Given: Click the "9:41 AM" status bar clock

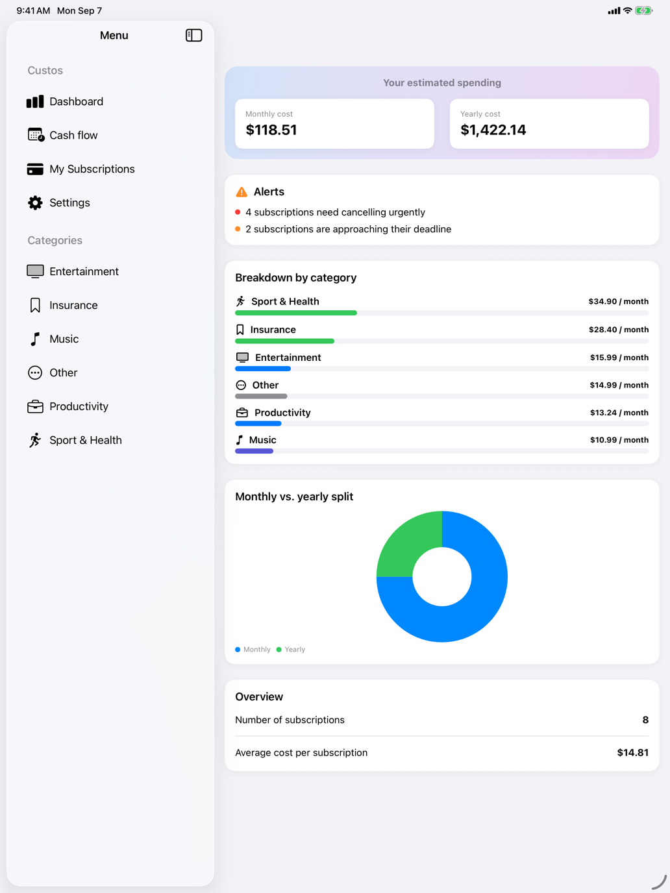Looking at the screenshot, I should point(33,10).
